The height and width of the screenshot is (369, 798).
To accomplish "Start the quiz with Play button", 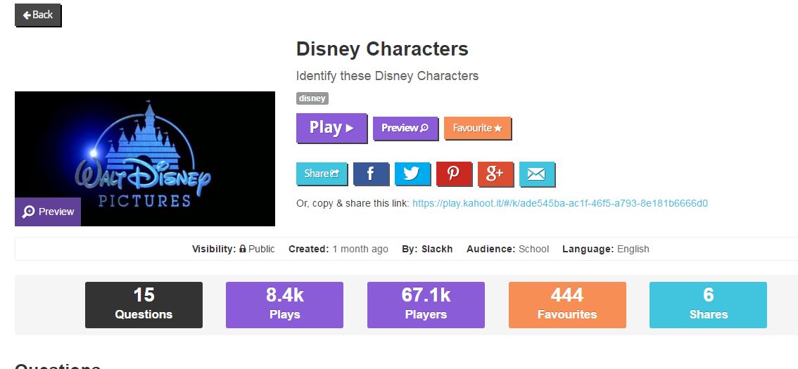I will pos(331,128).
